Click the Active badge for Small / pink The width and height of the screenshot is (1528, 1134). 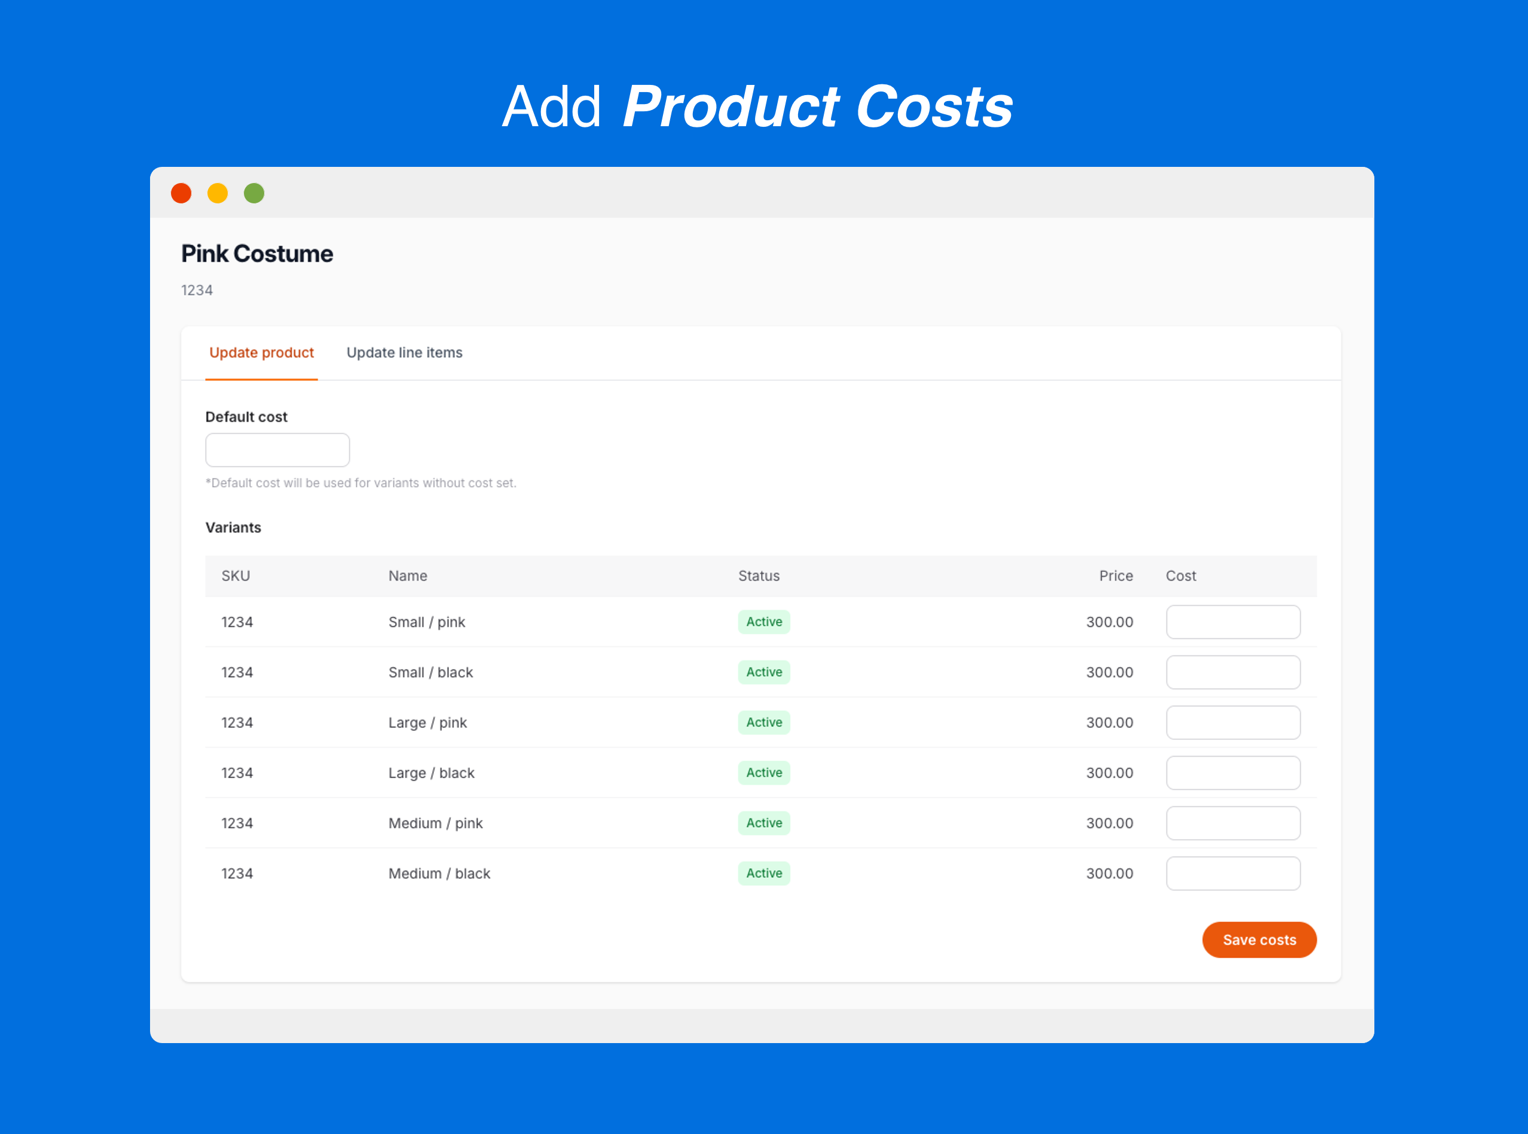(763, 622)
